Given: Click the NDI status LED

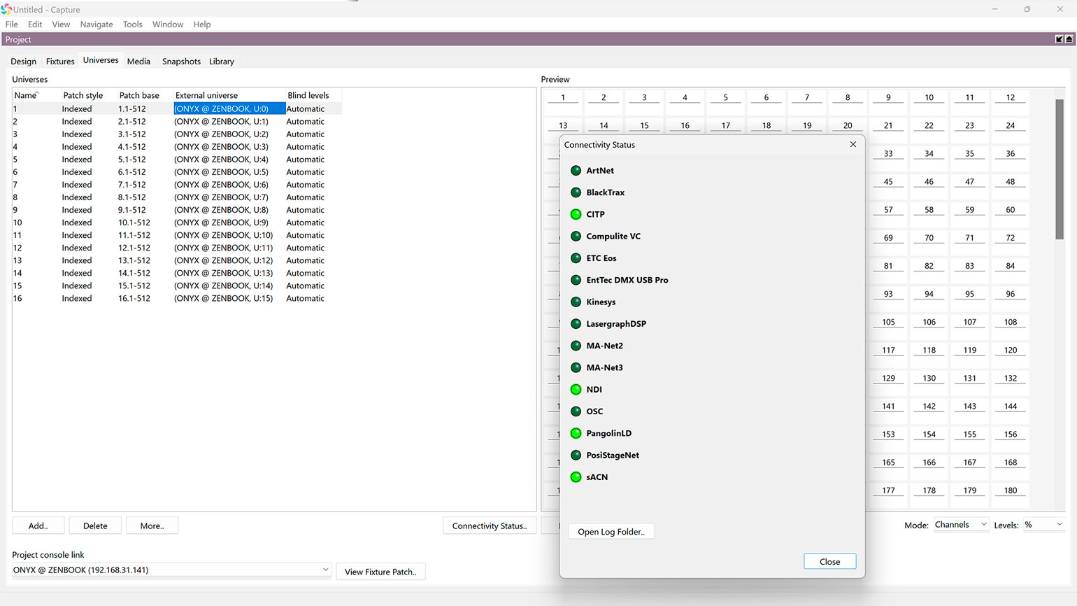Looking at the screenshot, I should (576, 390).
